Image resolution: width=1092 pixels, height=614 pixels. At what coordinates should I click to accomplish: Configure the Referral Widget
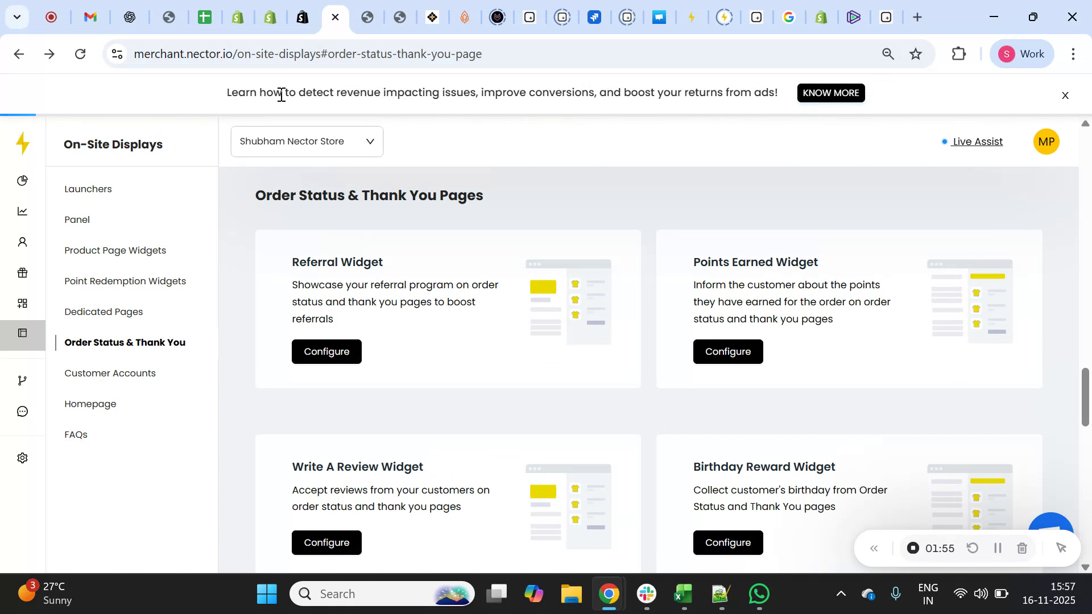coord(326,352)
